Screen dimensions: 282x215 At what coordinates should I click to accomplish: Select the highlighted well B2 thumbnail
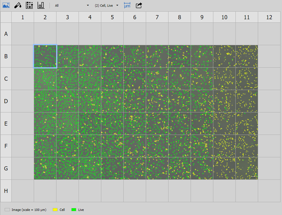coord(45,56)
